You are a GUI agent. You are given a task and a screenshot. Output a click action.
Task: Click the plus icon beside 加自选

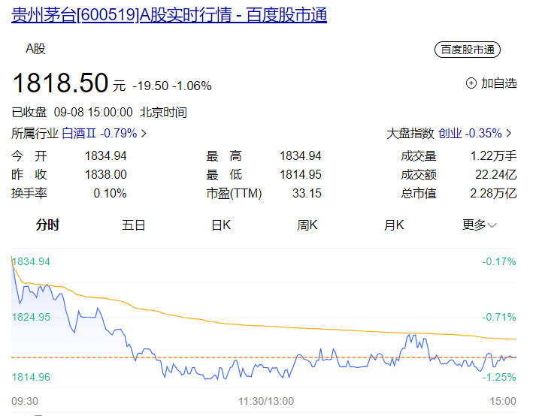pos(471,83)
